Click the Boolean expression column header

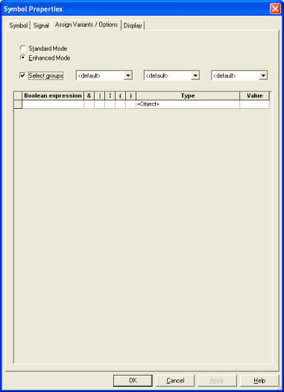(x=53, y=95)
